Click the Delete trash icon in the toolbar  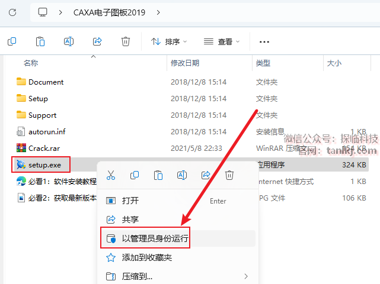click(x=126, y=41)
